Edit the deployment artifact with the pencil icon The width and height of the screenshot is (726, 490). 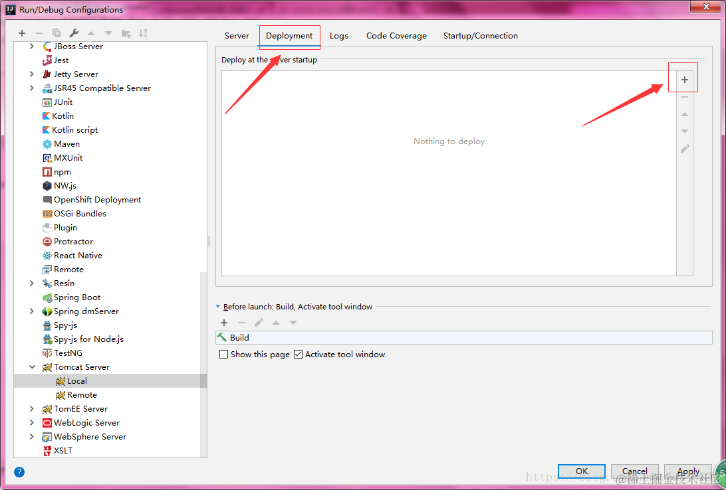685,148
